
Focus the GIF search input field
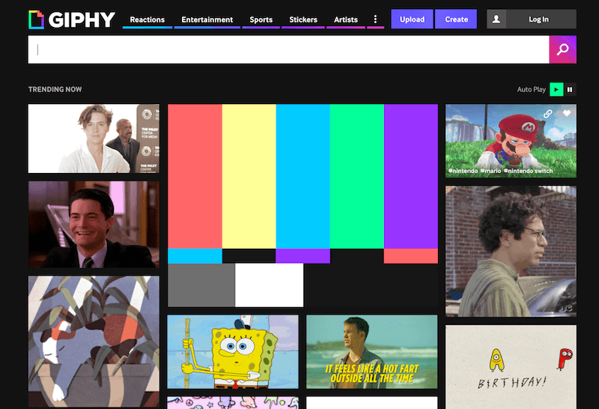point(288,49)
